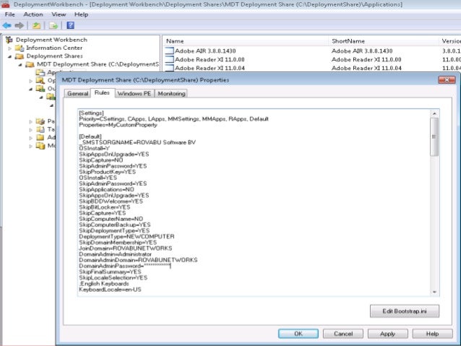This screenshot has width=461, height=346.
Task: Collapse the Out-of-Box Drivers node
Action: pos(31,88)
